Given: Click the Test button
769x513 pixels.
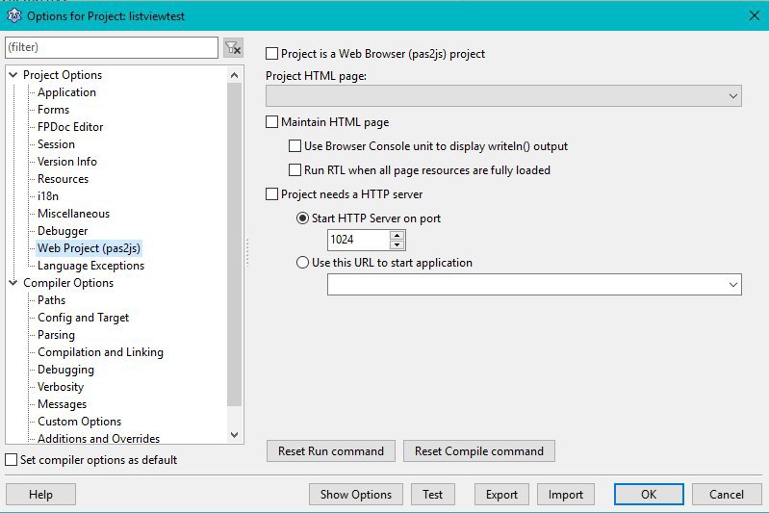Looking at the screenshot, I should (432, 495).
